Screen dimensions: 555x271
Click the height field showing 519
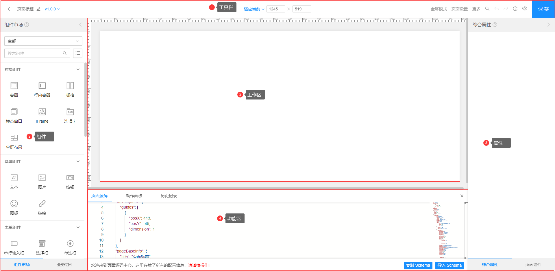[x=301, y=9]
